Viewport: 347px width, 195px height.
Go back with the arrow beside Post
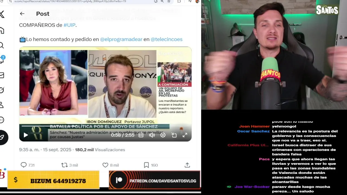[22, 14]
